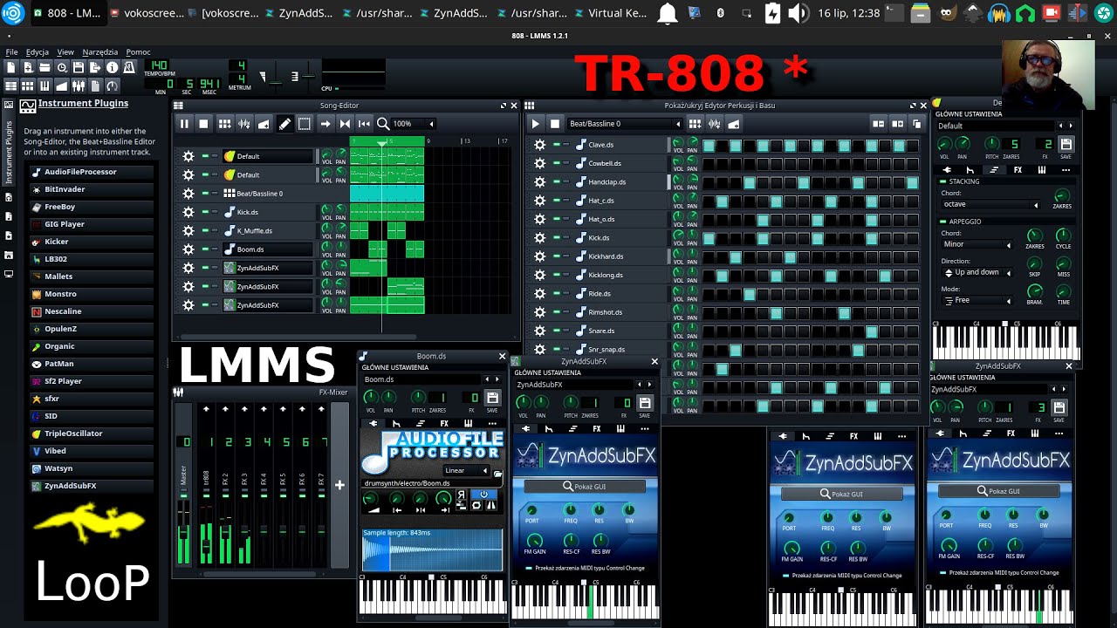
Task: Mute the Cowbell.ds track in Beat+Bassline Editor
Action: pos(556,163)
